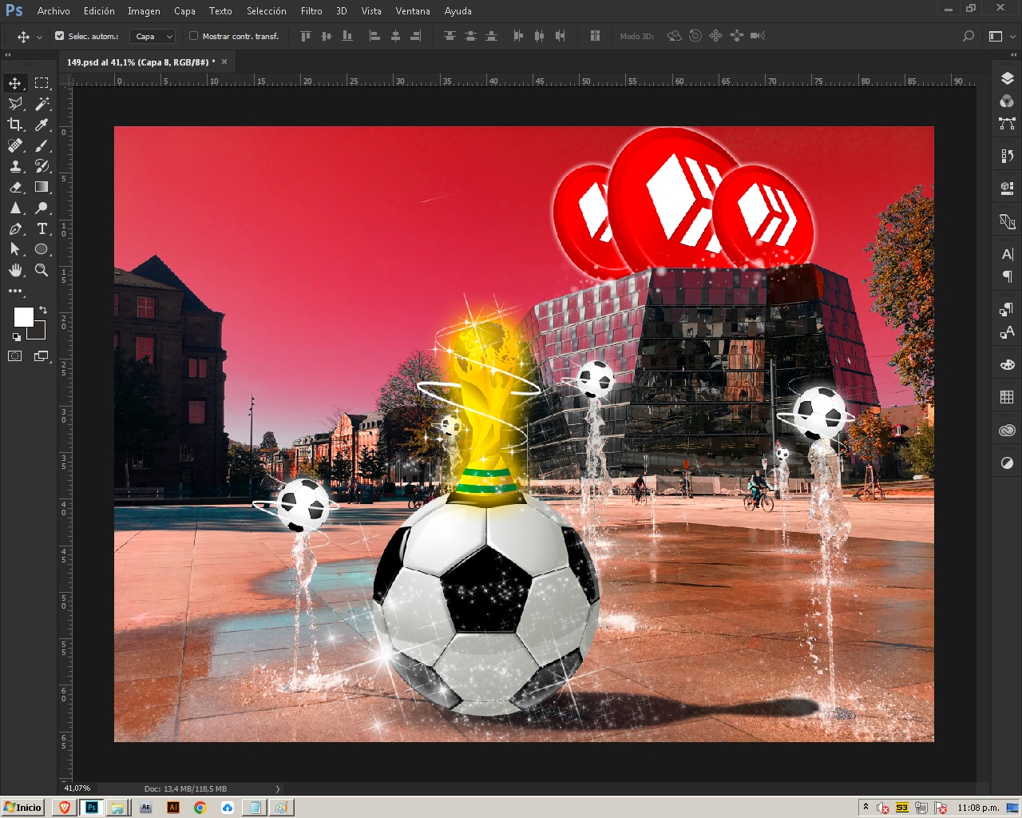
Task: Open the Capa auto-select dropdown
Action: pyautogui.click(x=153, y=36)
